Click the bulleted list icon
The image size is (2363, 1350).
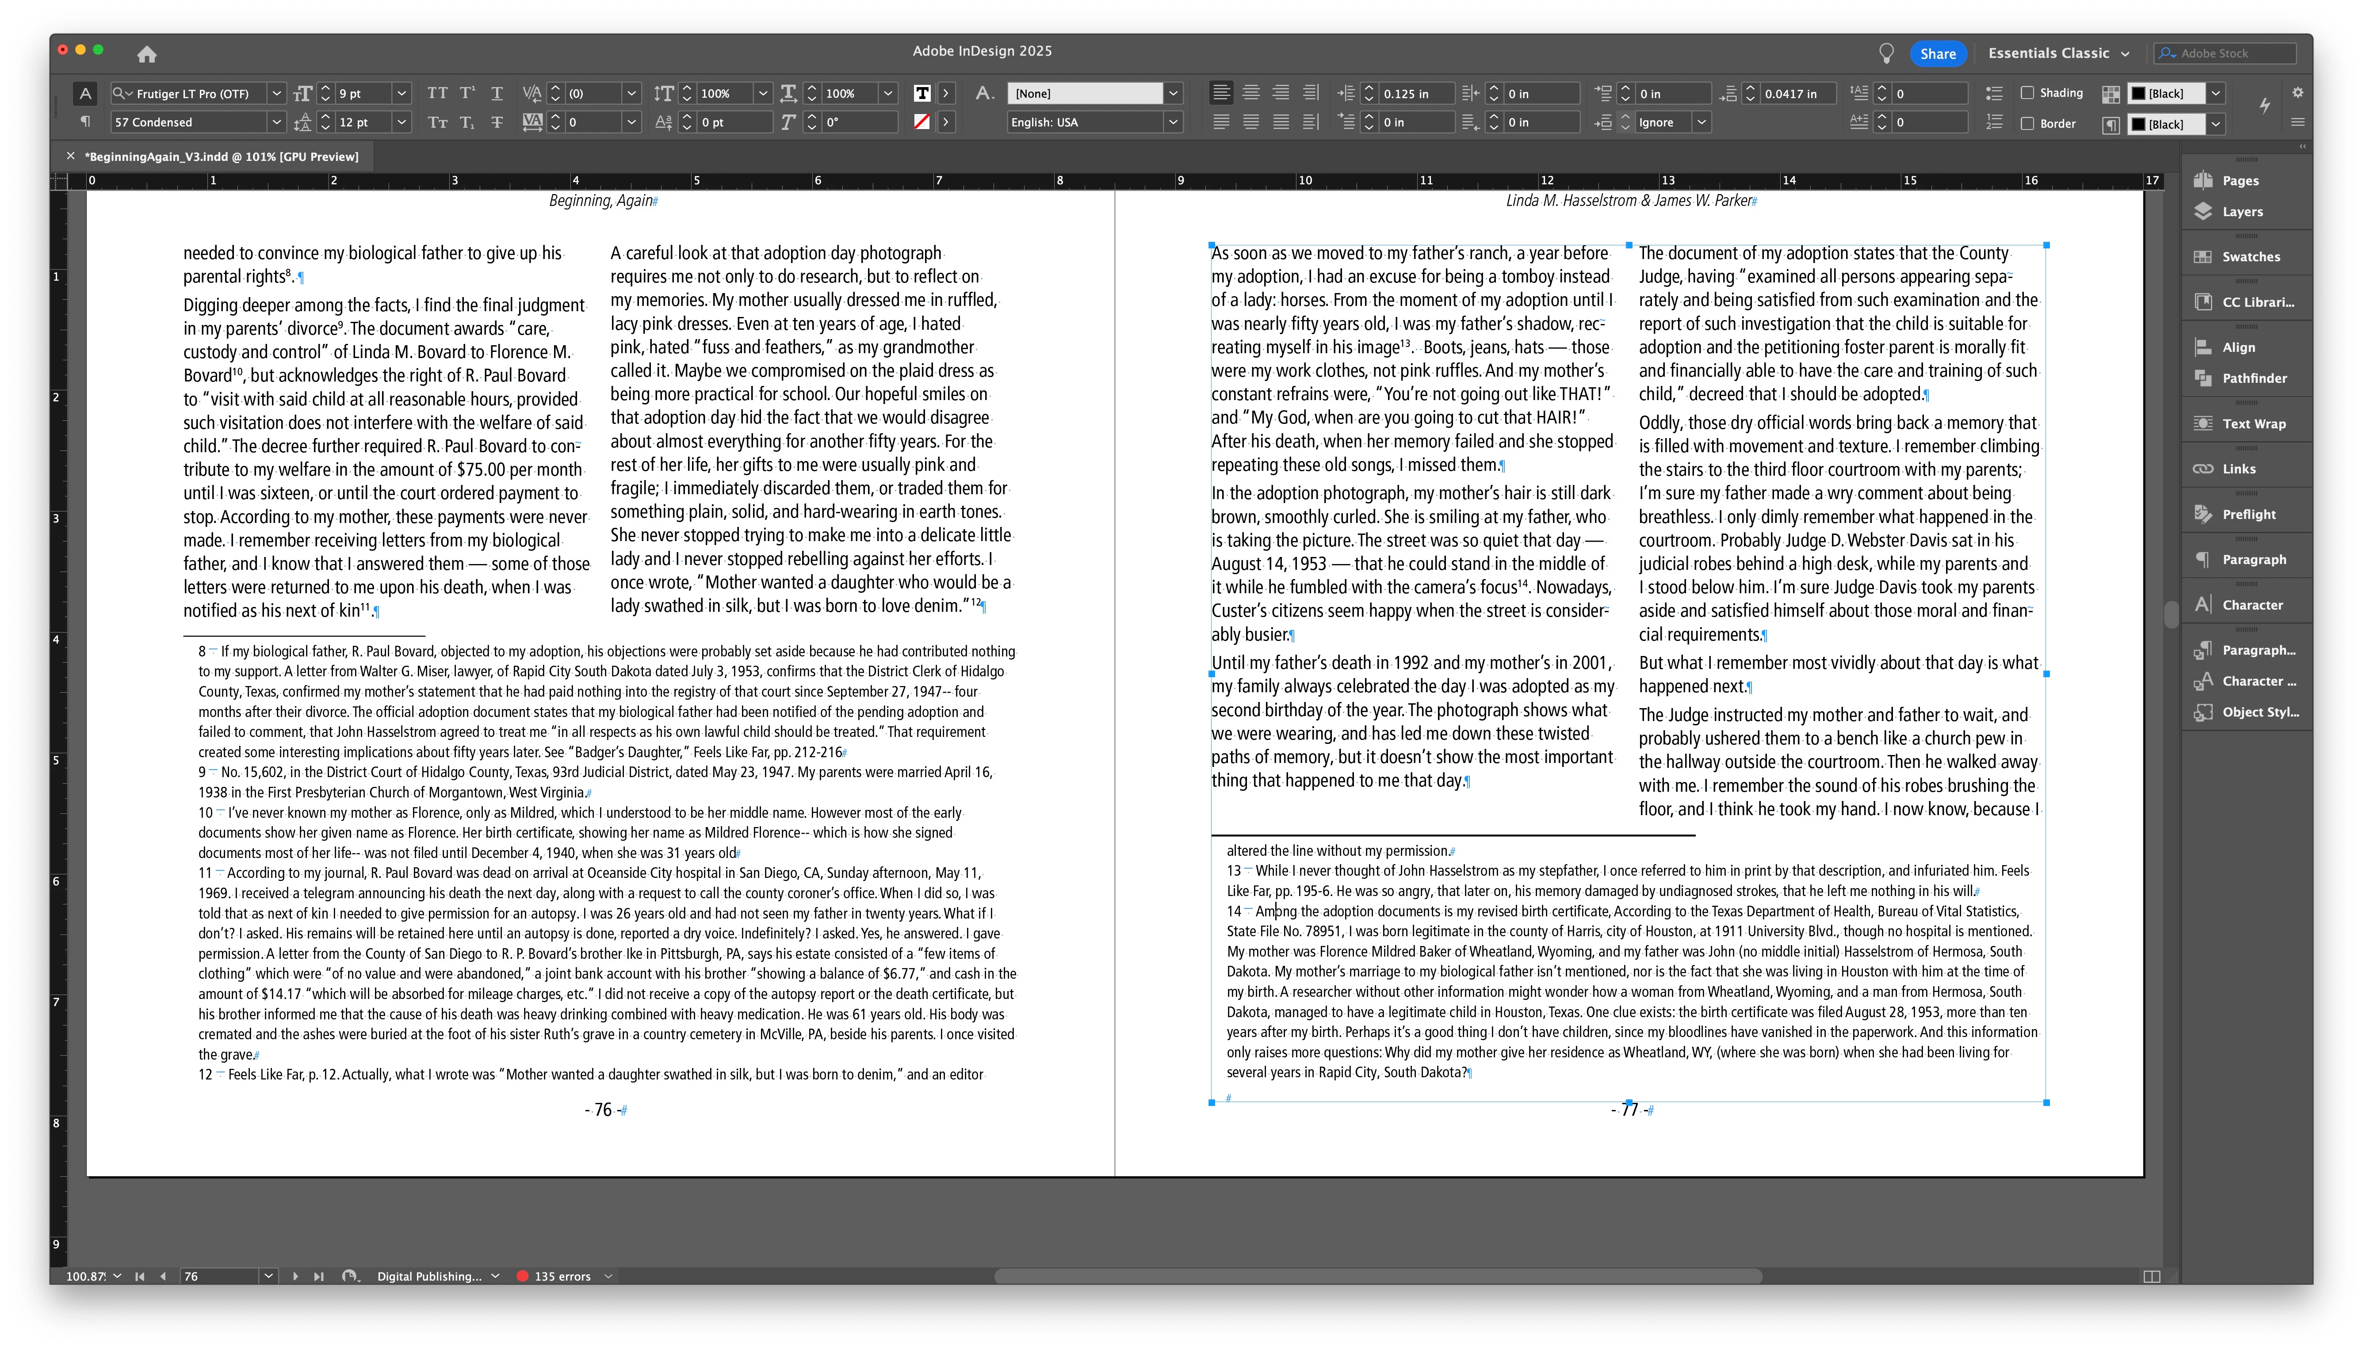(x=1994, y=93)
